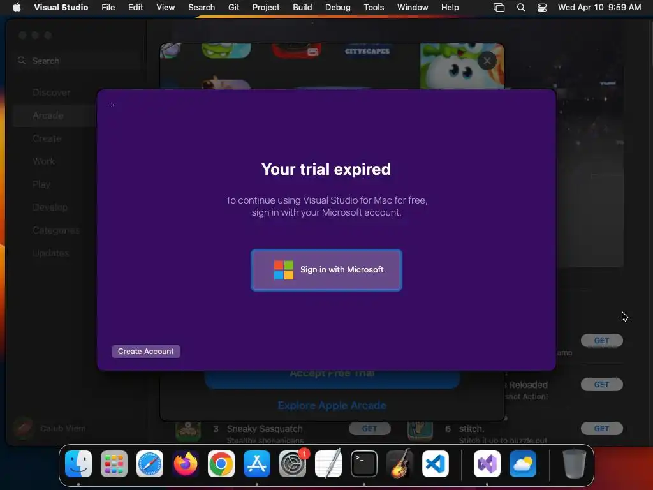The height and width of the screenshot is (490, 653).
Task: Click Sign in with Microsoft button
Action: click(x=326, y=270)
